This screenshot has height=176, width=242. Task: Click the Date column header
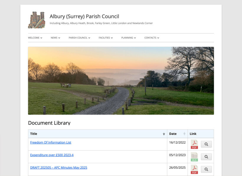click(x=173, y=134)
